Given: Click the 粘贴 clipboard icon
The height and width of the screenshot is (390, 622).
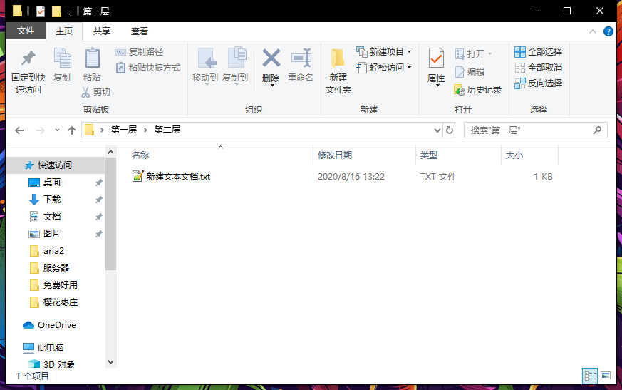Looking at the screenshot, I should (92, 58).
